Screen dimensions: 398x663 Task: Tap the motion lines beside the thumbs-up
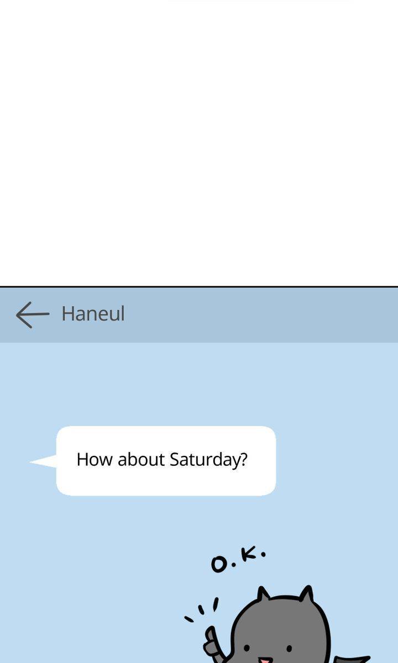tap(201, 611)
